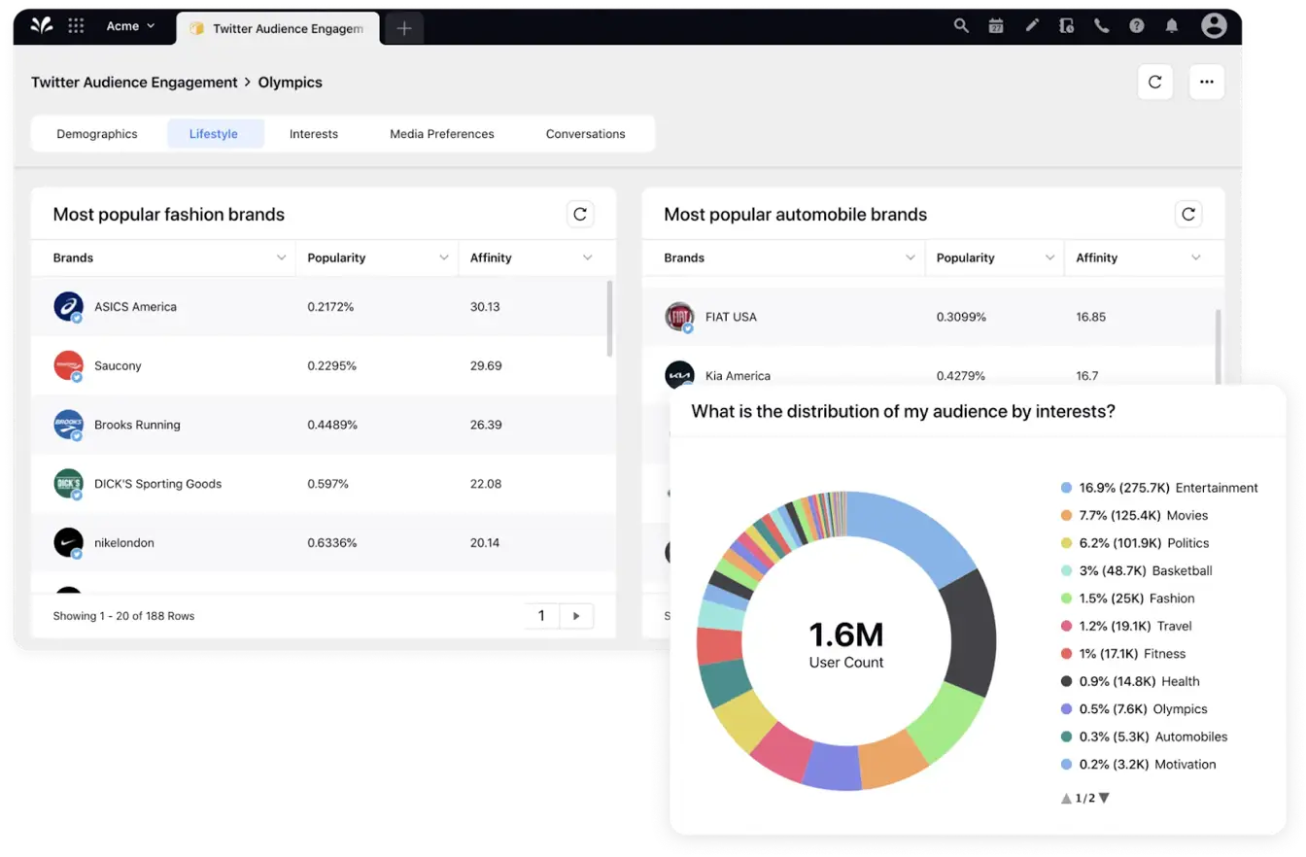
Task: Open your profile avatar menu
Action: click(x=1215, y=25)
